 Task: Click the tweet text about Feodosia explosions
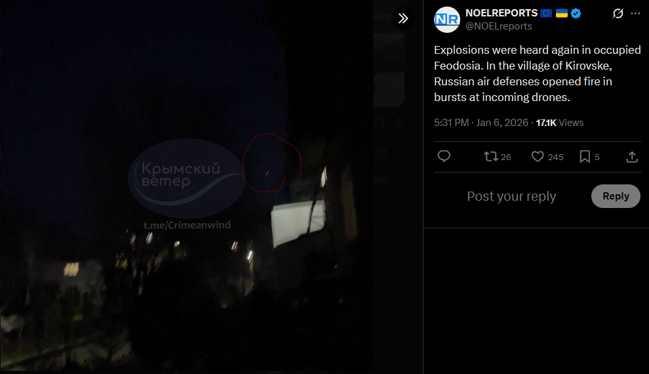538,73
